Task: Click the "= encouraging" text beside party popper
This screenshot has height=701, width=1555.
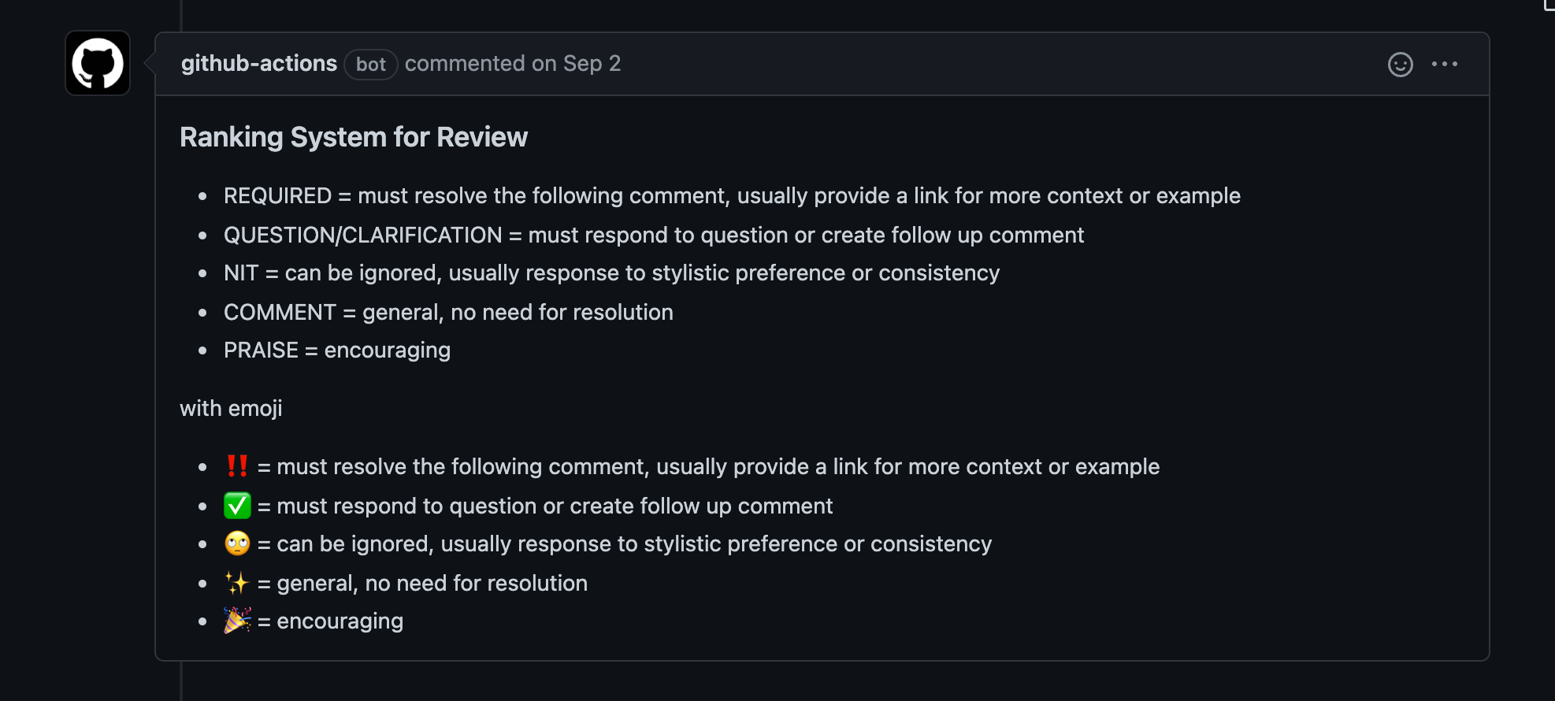Action: [x=331, y=621]
